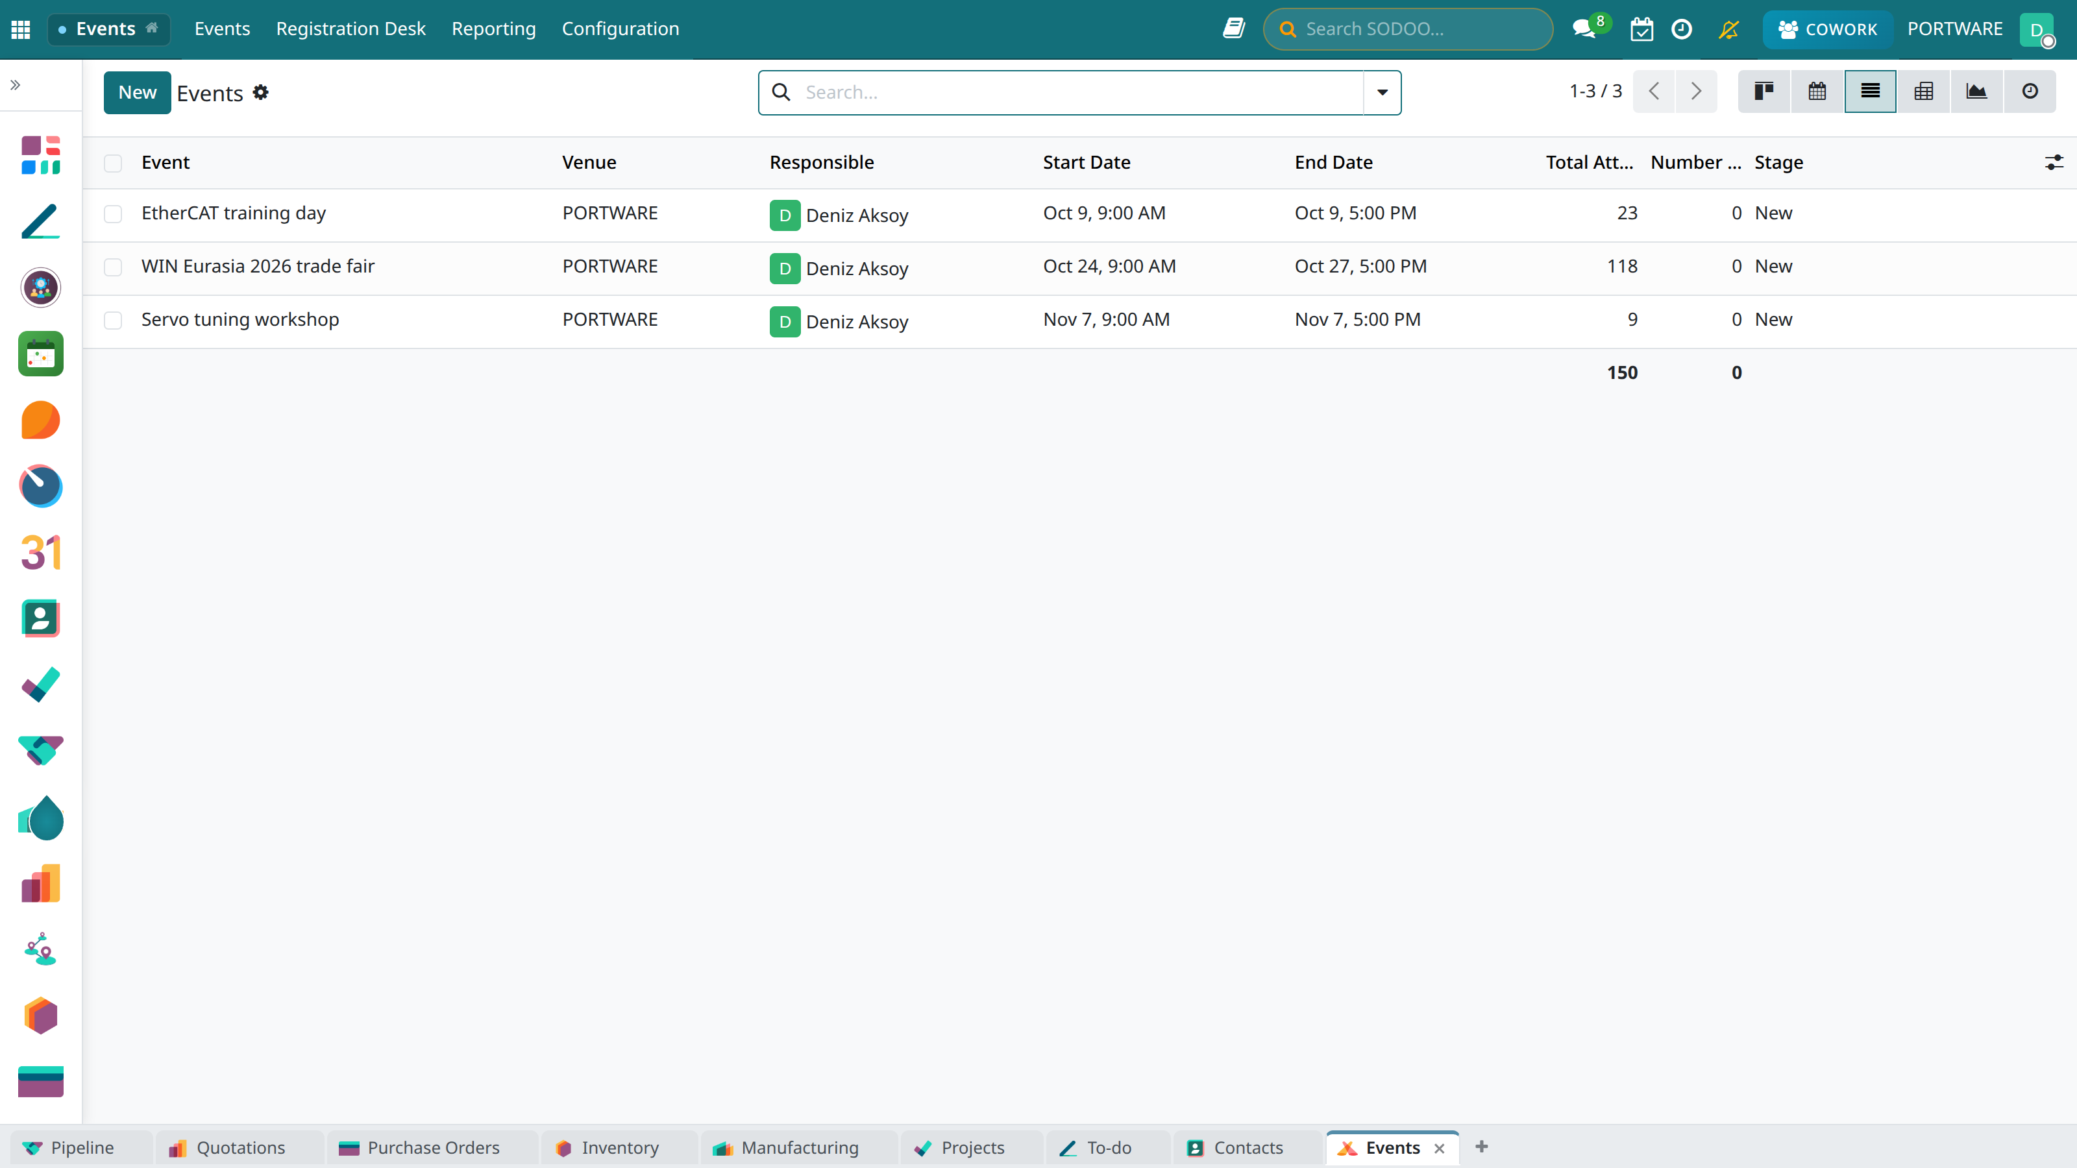Open the apps grid menu
The height and width of the screenshot is (1168, 2077).
[21, 29]
